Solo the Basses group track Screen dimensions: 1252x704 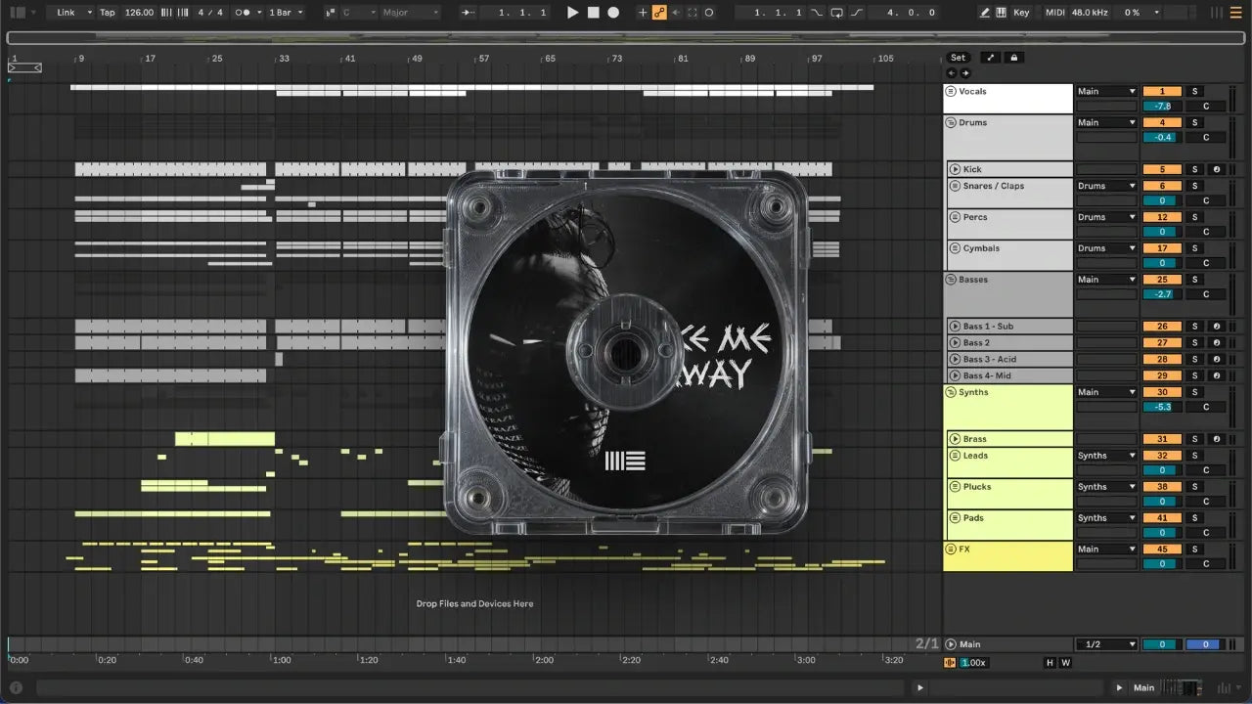click(1194, 280)
